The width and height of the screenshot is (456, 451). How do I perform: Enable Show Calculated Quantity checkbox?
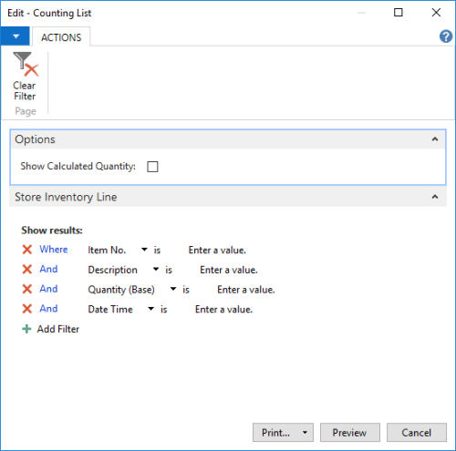(152, 167)
